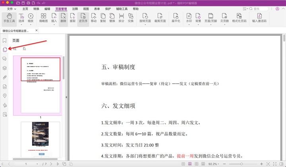This screenshot has height=167, width=286.
Task: Switch to the 转换 tab
Action: [36, 9]
